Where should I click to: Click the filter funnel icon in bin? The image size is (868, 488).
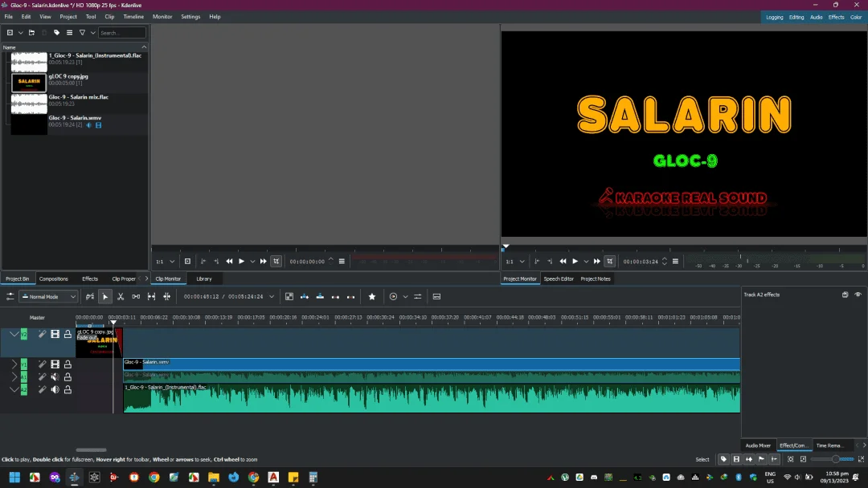click(x=82, y=33)
